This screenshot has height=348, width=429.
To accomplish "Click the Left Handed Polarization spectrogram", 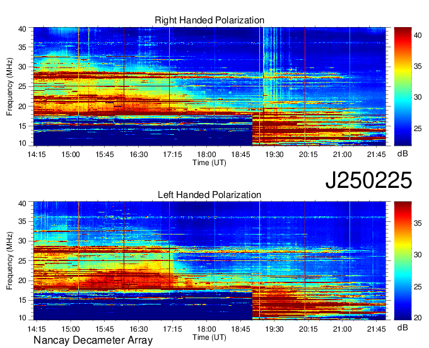I will point(209,261).
